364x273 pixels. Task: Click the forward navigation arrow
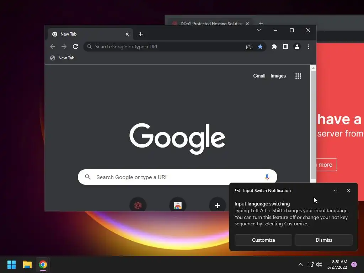64,47
